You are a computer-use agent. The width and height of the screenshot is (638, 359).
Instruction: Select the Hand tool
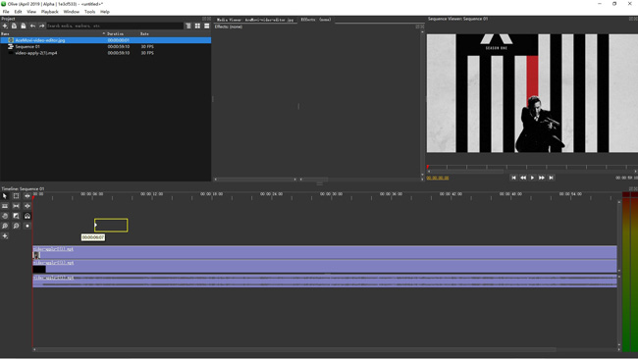click(5, 216)
